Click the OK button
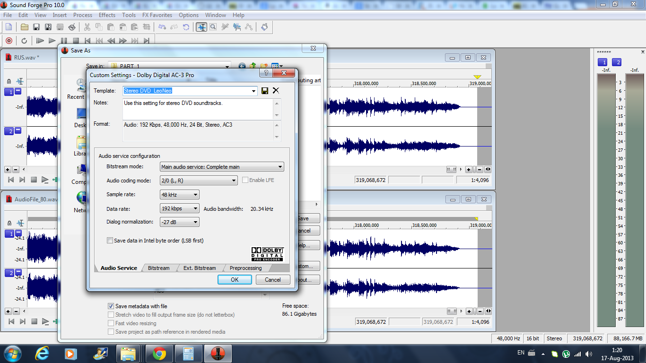Screen dimensions: 646x363 tap(235, 279)
